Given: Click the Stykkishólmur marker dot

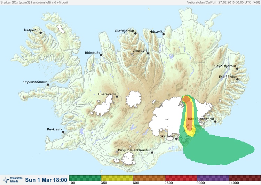Looking at the screenshot, I should click(48, 85).
